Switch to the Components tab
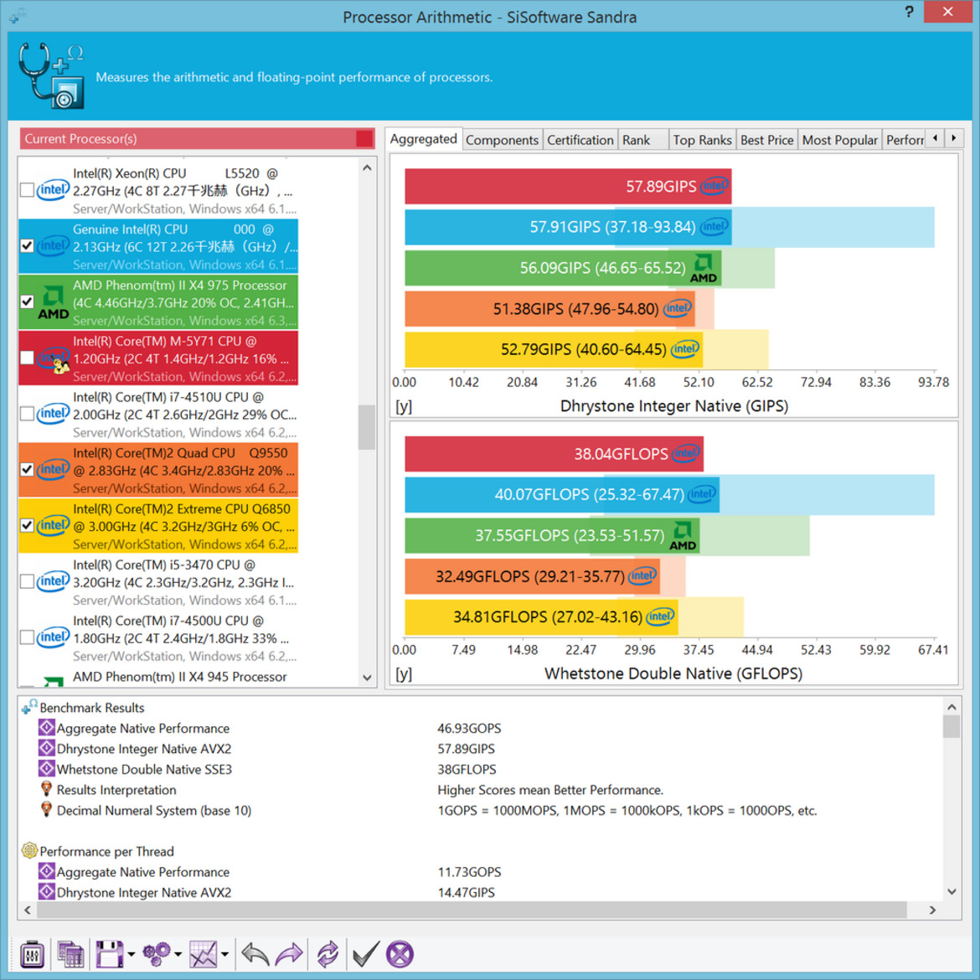 (502, 140)
